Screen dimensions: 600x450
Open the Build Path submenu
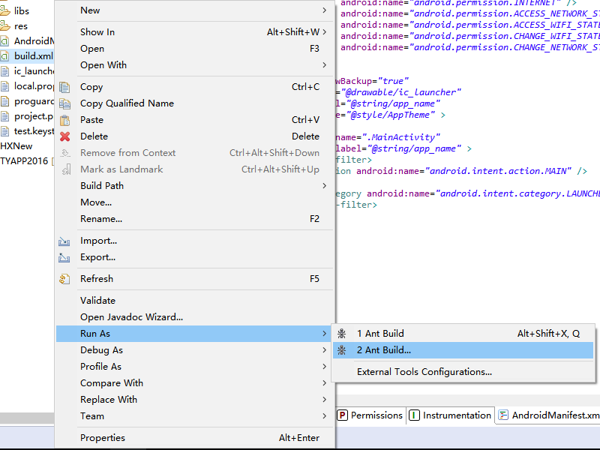324,186
